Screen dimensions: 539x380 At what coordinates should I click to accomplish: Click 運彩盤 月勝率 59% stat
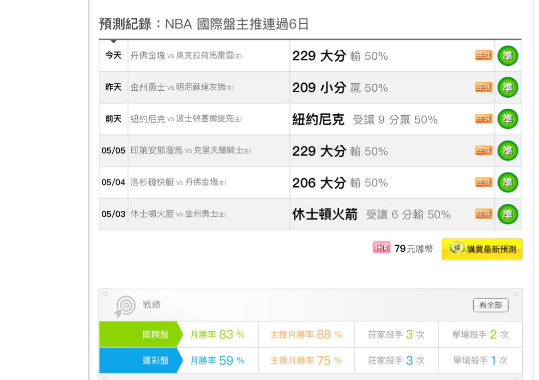click(218, 360)
